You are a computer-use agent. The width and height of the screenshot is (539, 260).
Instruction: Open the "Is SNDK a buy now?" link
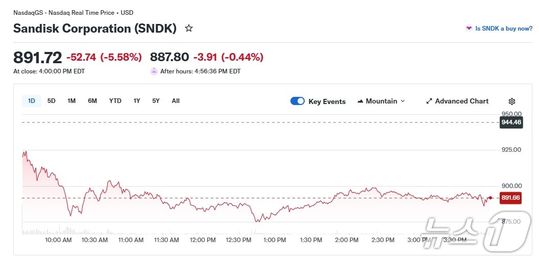503,29
